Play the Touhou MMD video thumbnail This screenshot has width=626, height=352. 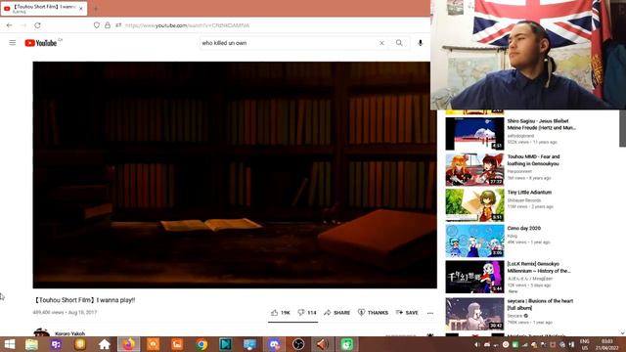coord(474,169)
